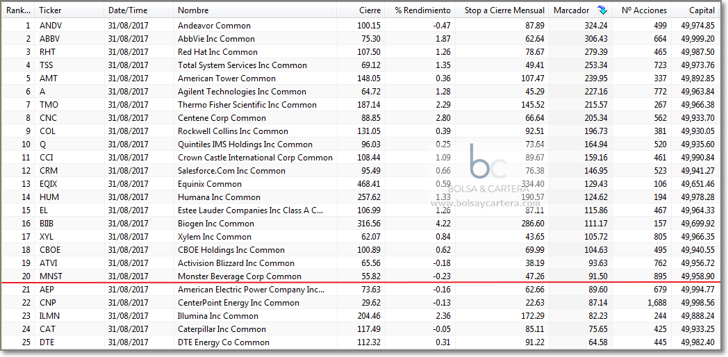Click the Cierre value 468.41
Screen dimensions: 728x357
click(x=369, y=184)
